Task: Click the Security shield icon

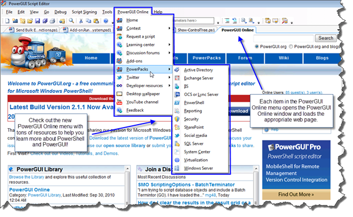Action: [x=177, y=119]
